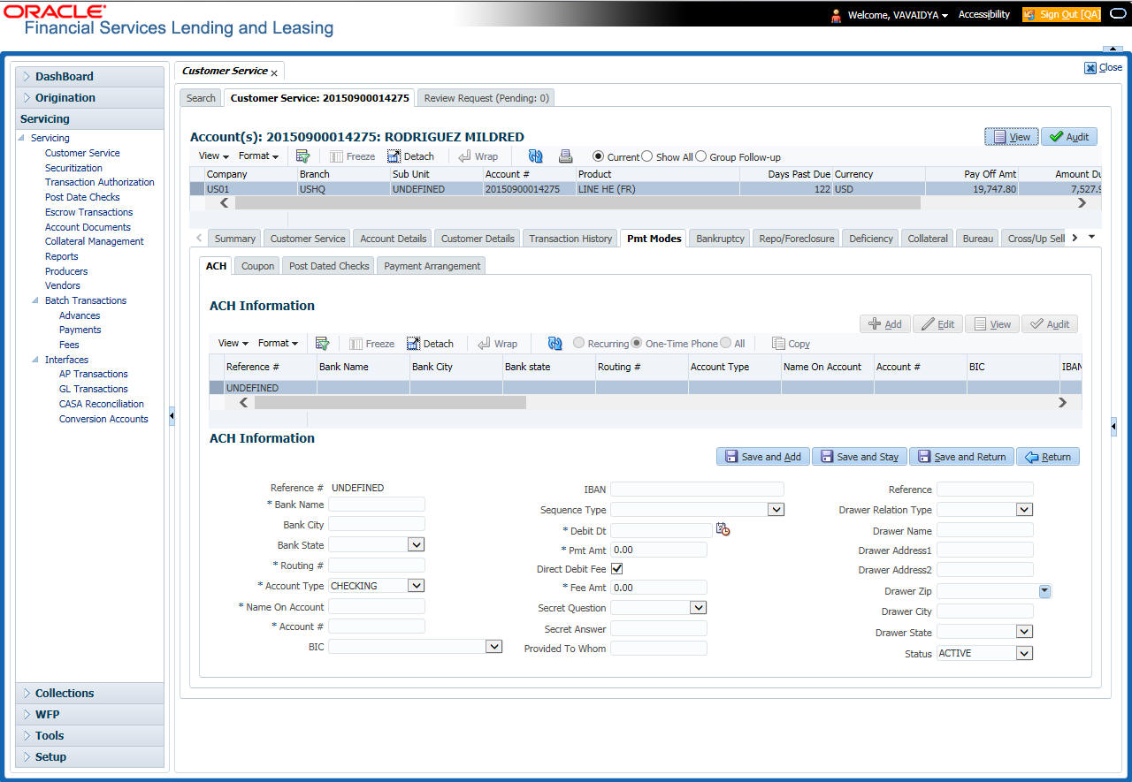Image resolution: width=1132 pixels, height=782 pixels.
Task: Select the Show All radio button
Action: pyautogui.click(x=647, y=156)
